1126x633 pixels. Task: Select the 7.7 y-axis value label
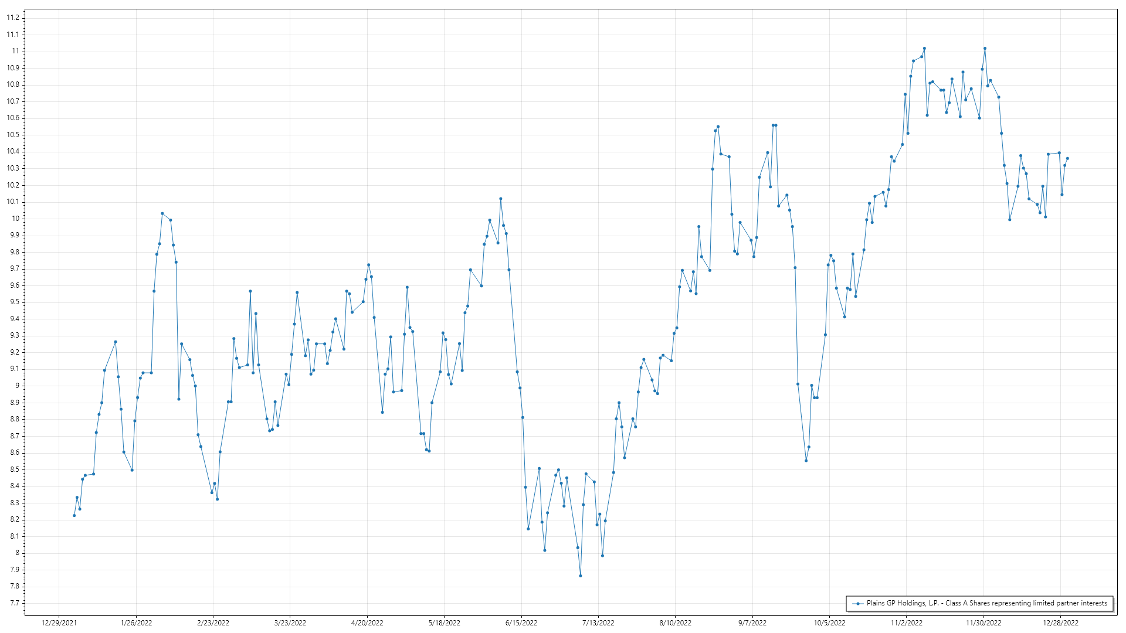coord(14,603)
